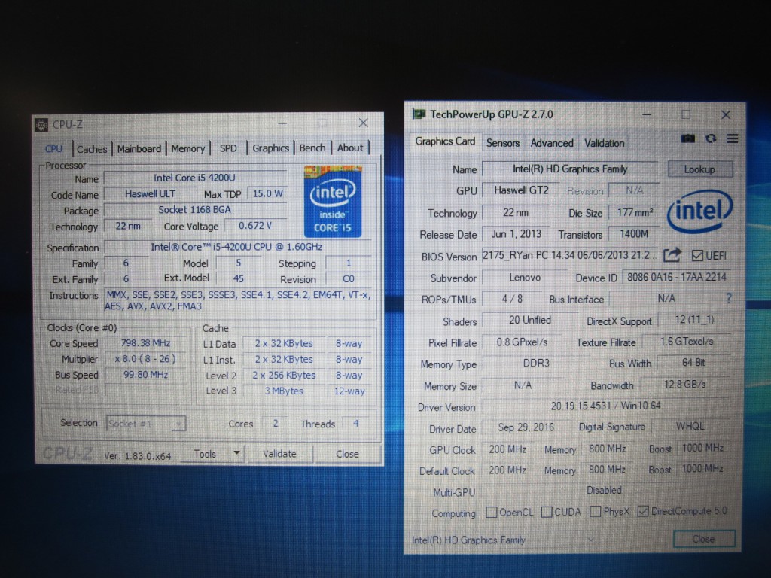Toggle the PhysX checkbox
This screenshot has width=771, height=578.
coord(595,512)
